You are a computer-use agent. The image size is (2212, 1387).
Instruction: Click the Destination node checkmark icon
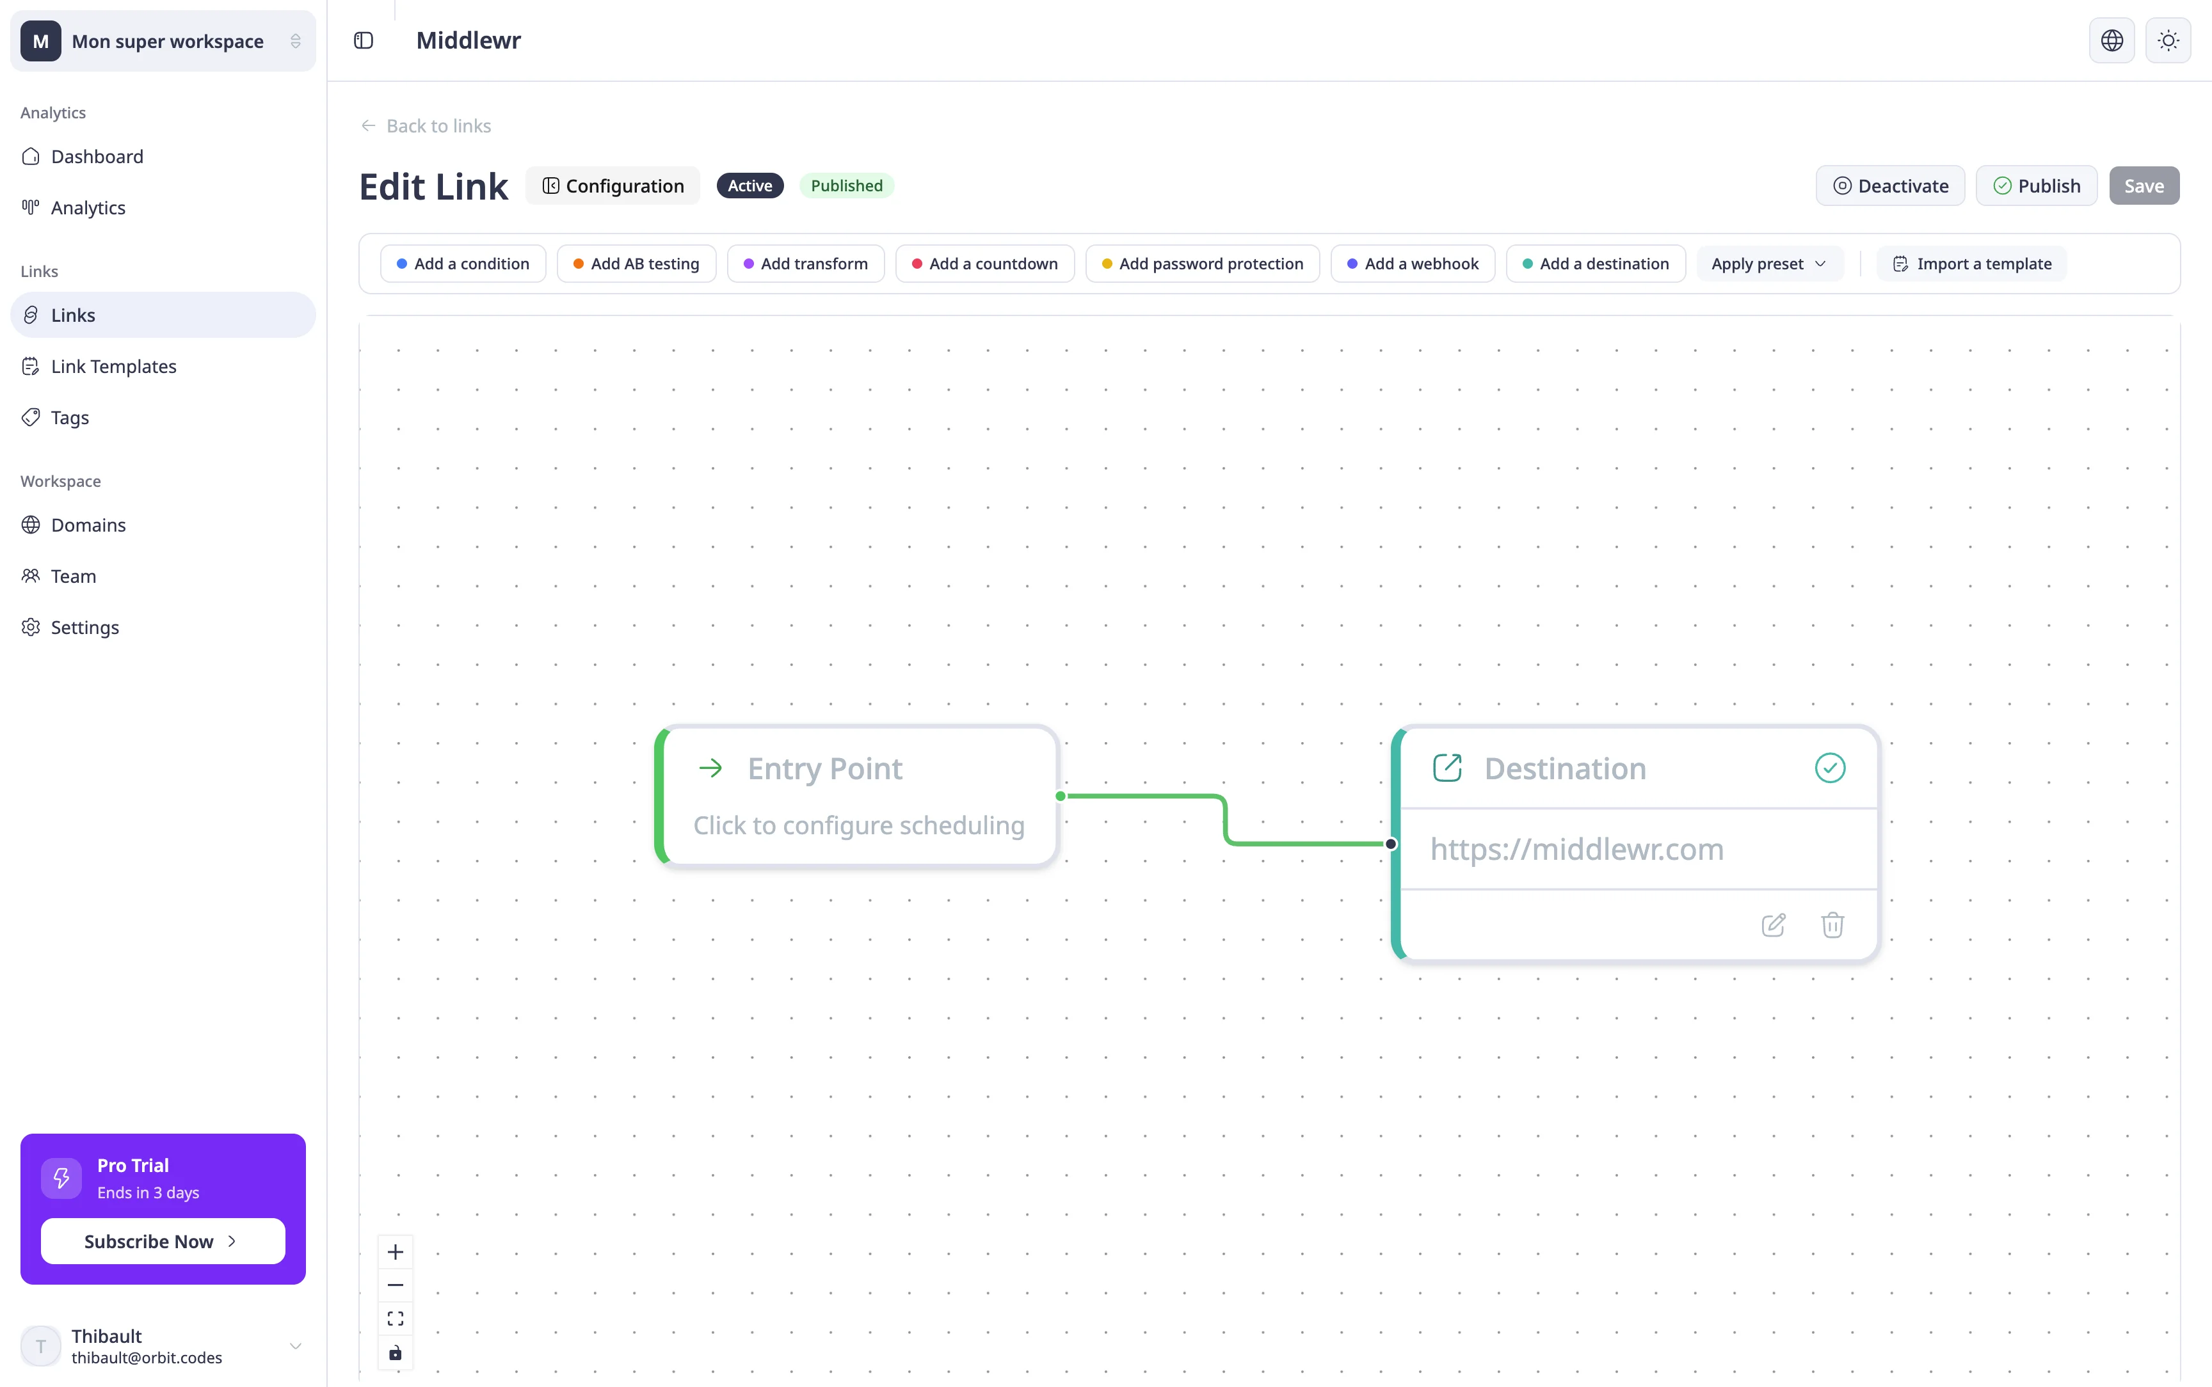[1829, 768]
